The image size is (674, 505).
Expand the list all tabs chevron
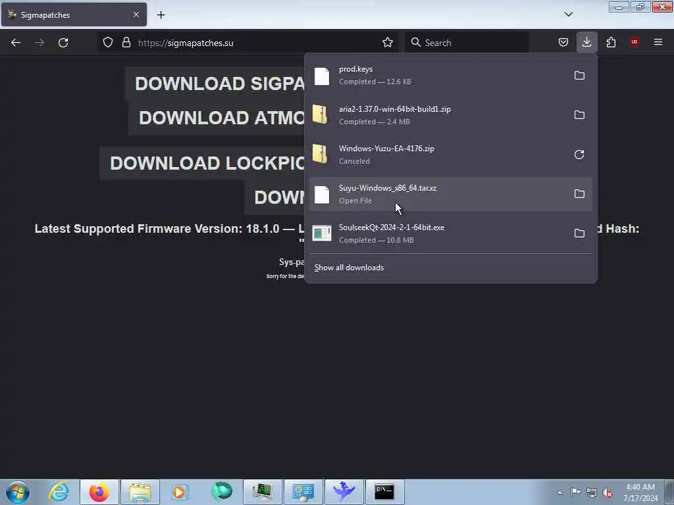tap(568, 14)
